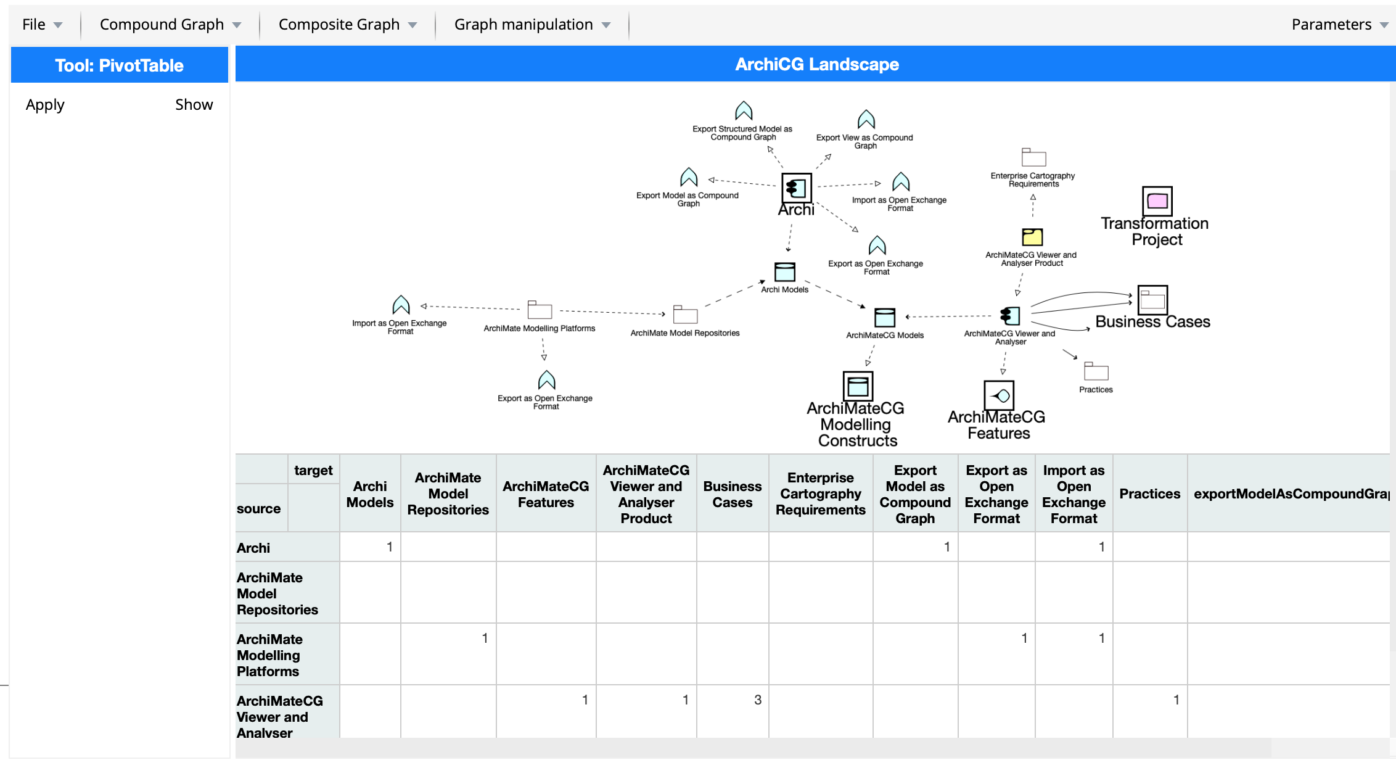Click the Practices folder node icon
1396x760 pixels.
pyautogui.click(x=1096, y=371)
